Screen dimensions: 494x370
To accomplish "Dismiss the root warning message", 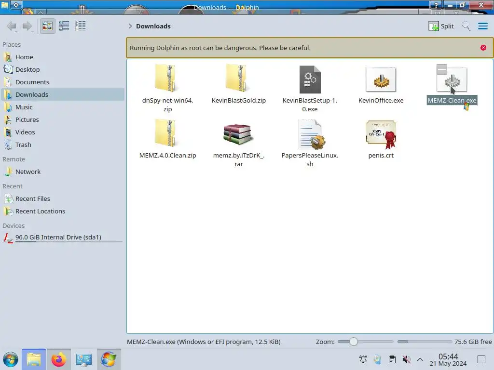I will tap(483, 48).
